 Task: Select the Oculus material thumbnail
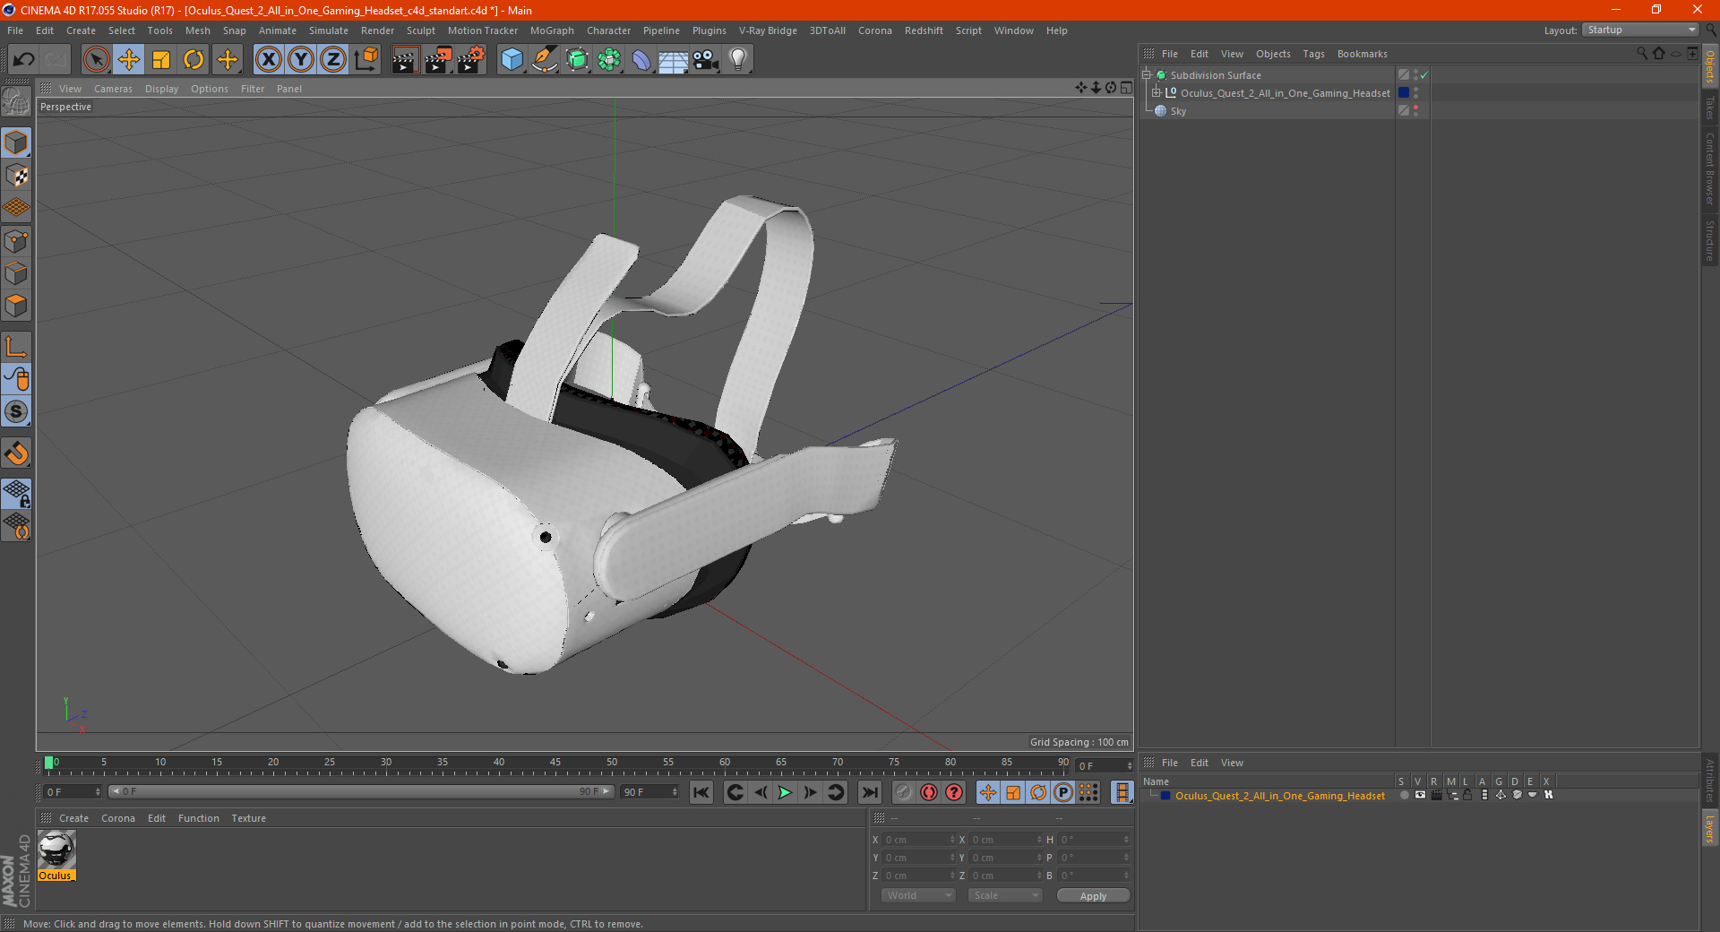tap(56, 850)
